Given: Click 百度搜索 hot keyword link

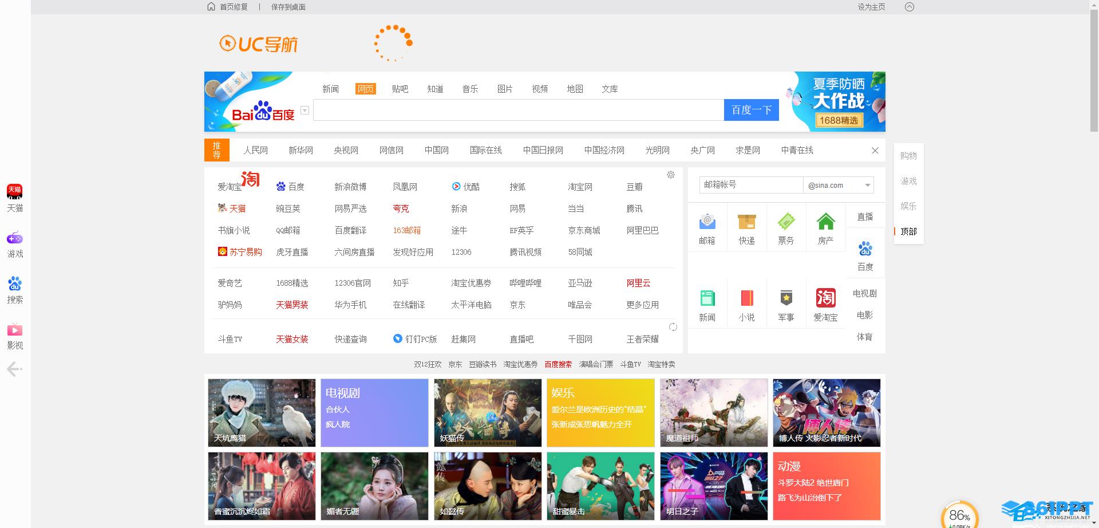Looking at the screenshot, I should click(558, 364).
